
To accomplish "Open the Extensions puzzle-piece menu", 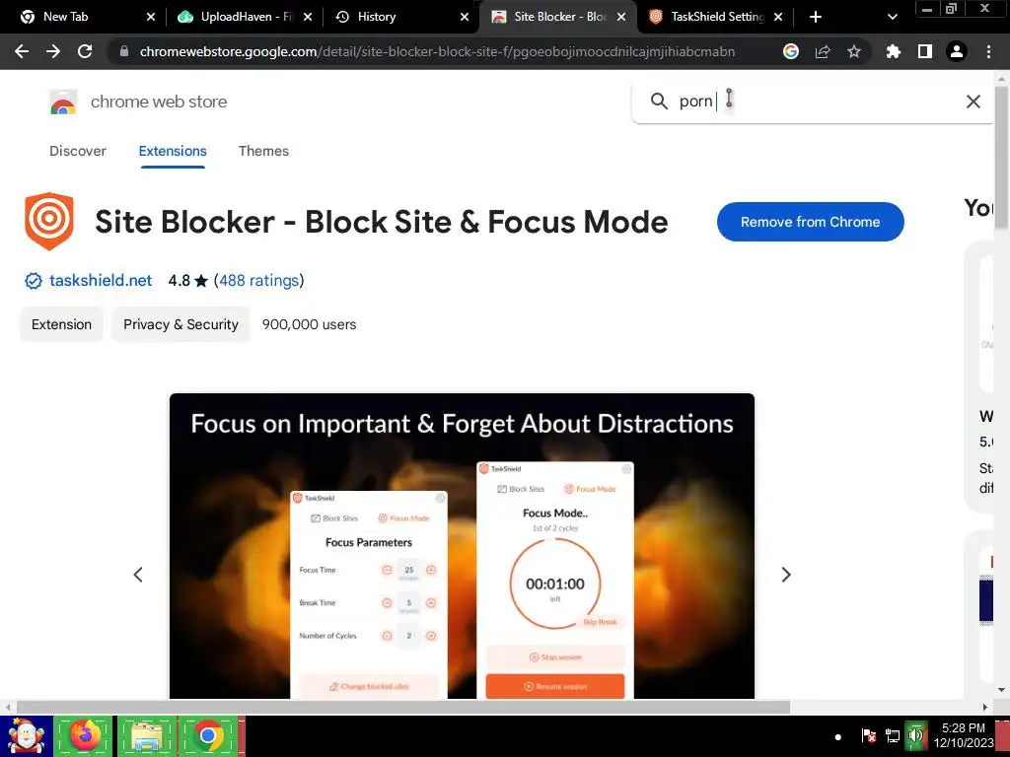I will (x=894, y=51).
